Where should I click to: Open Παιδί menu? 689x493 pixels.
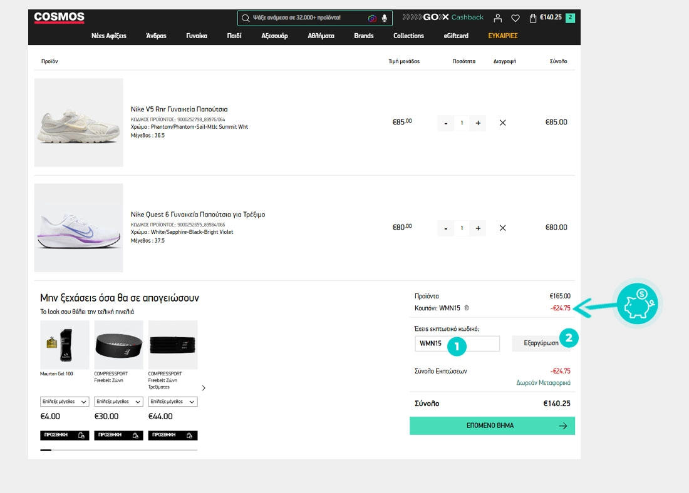tap(234, 36)
